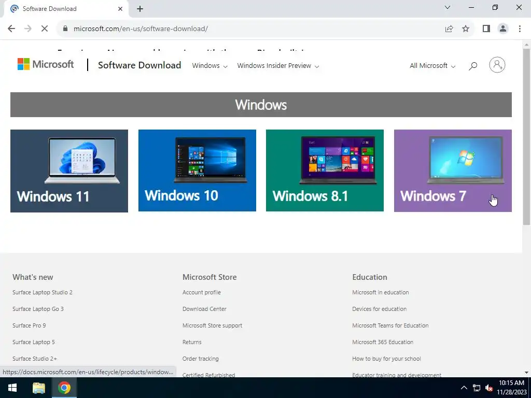Close the Software Download tab
This screenshot has width=531, height=398.
click(x=120, y=9)
